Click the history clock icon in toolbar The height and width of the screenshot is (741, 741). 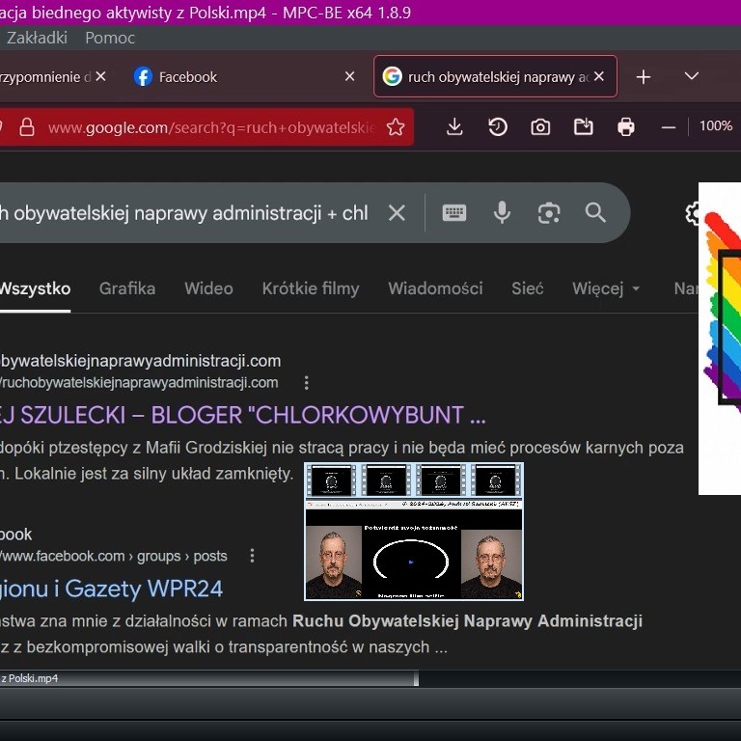498,127
